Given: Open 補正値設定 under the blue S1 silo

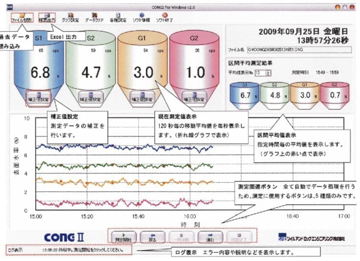Looking at the screenshot, I should [40, 97].
